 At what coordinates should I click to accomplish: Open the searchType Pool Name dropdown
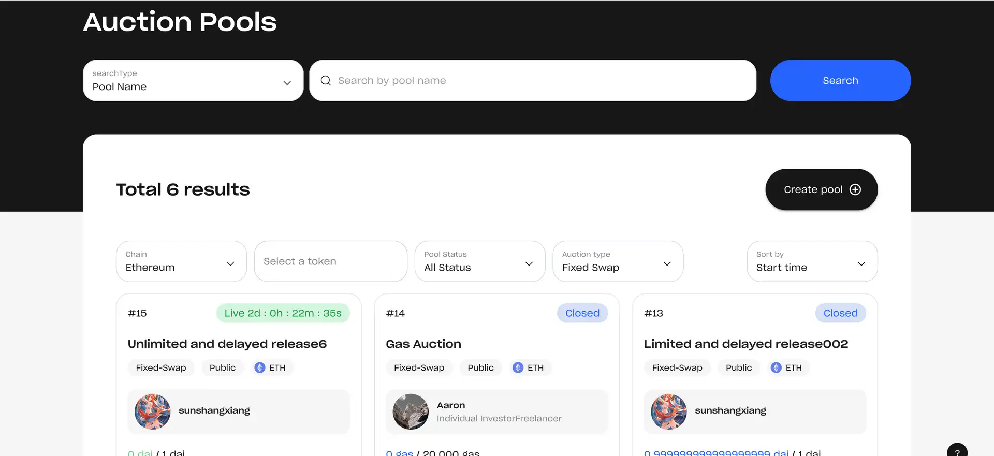[193, 81]
